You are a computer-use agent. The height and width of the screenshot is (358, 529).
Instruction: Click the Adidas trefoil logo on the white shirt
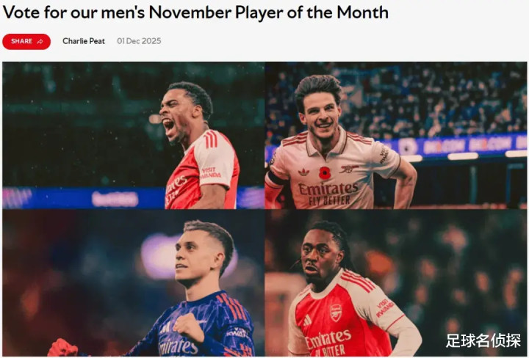point(304,172)
